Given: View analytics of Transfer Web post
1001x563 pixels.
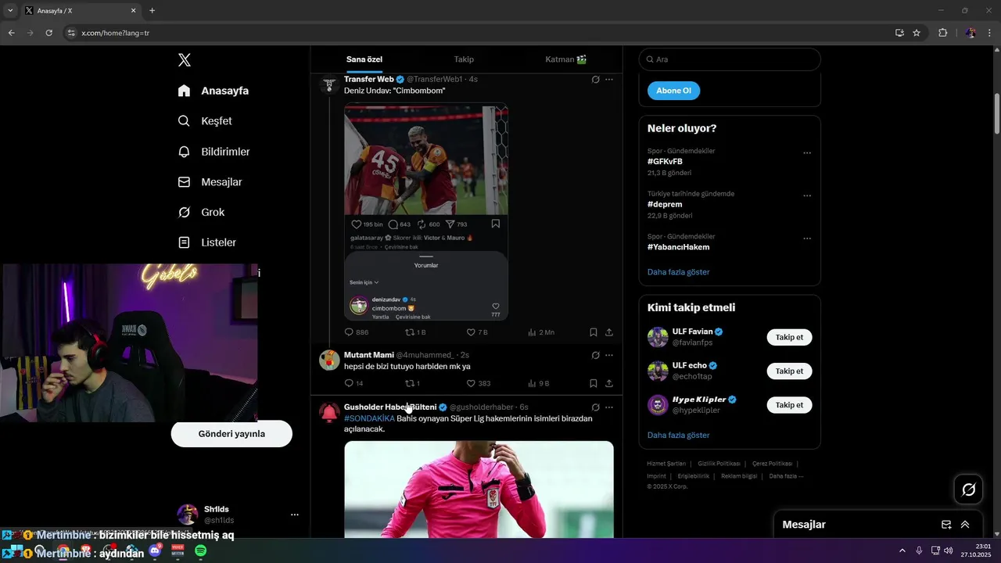Looking at the screenshot, I should coord(541,332).
